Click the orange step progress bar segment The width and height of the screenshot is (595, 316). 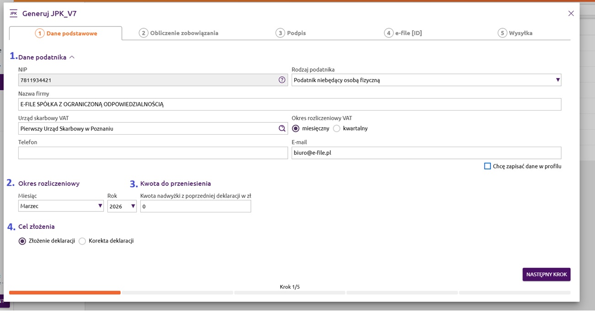[x=65, y=293]
